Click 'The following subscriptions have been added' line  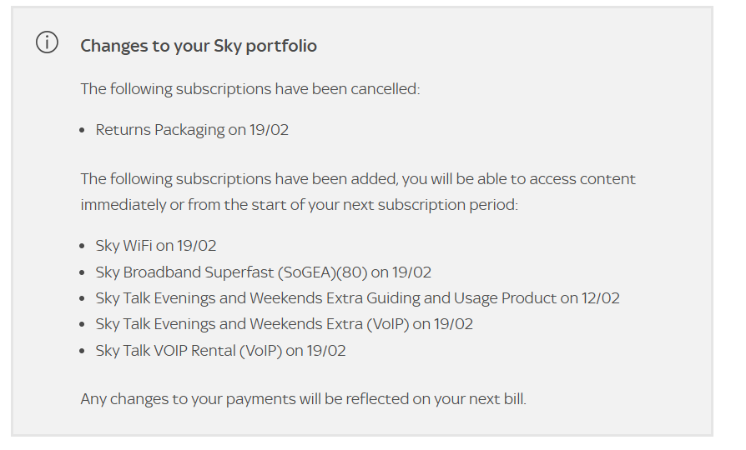(357, 179)
